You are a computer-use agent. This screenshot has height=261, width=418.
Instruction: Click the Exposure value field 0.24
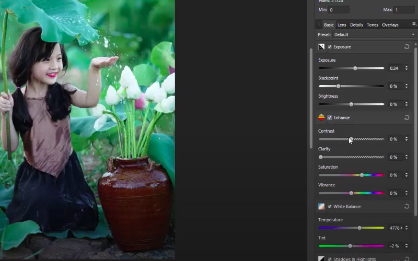pyautogui.click(x=395, y=68)
